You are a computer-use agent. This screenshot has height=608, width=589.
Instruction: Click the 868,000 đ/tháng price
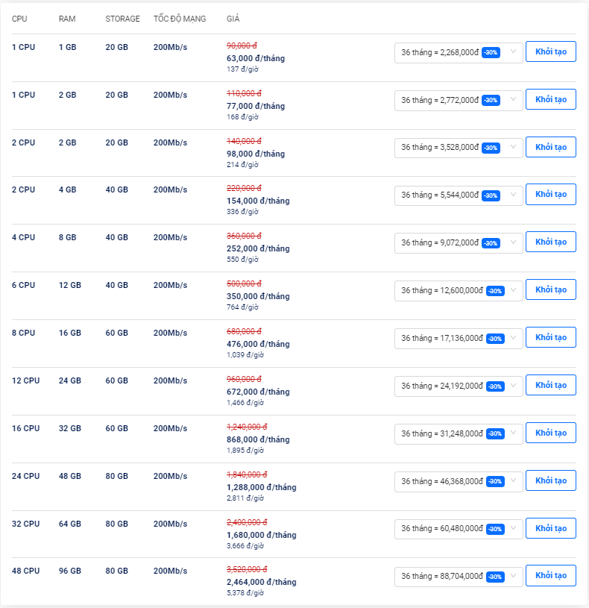tap(258, 439)
